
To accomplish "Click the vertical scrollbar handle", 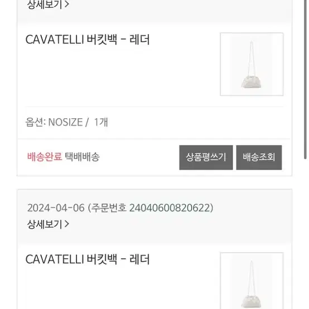I will pyautogui.click(x=305, y=79).
